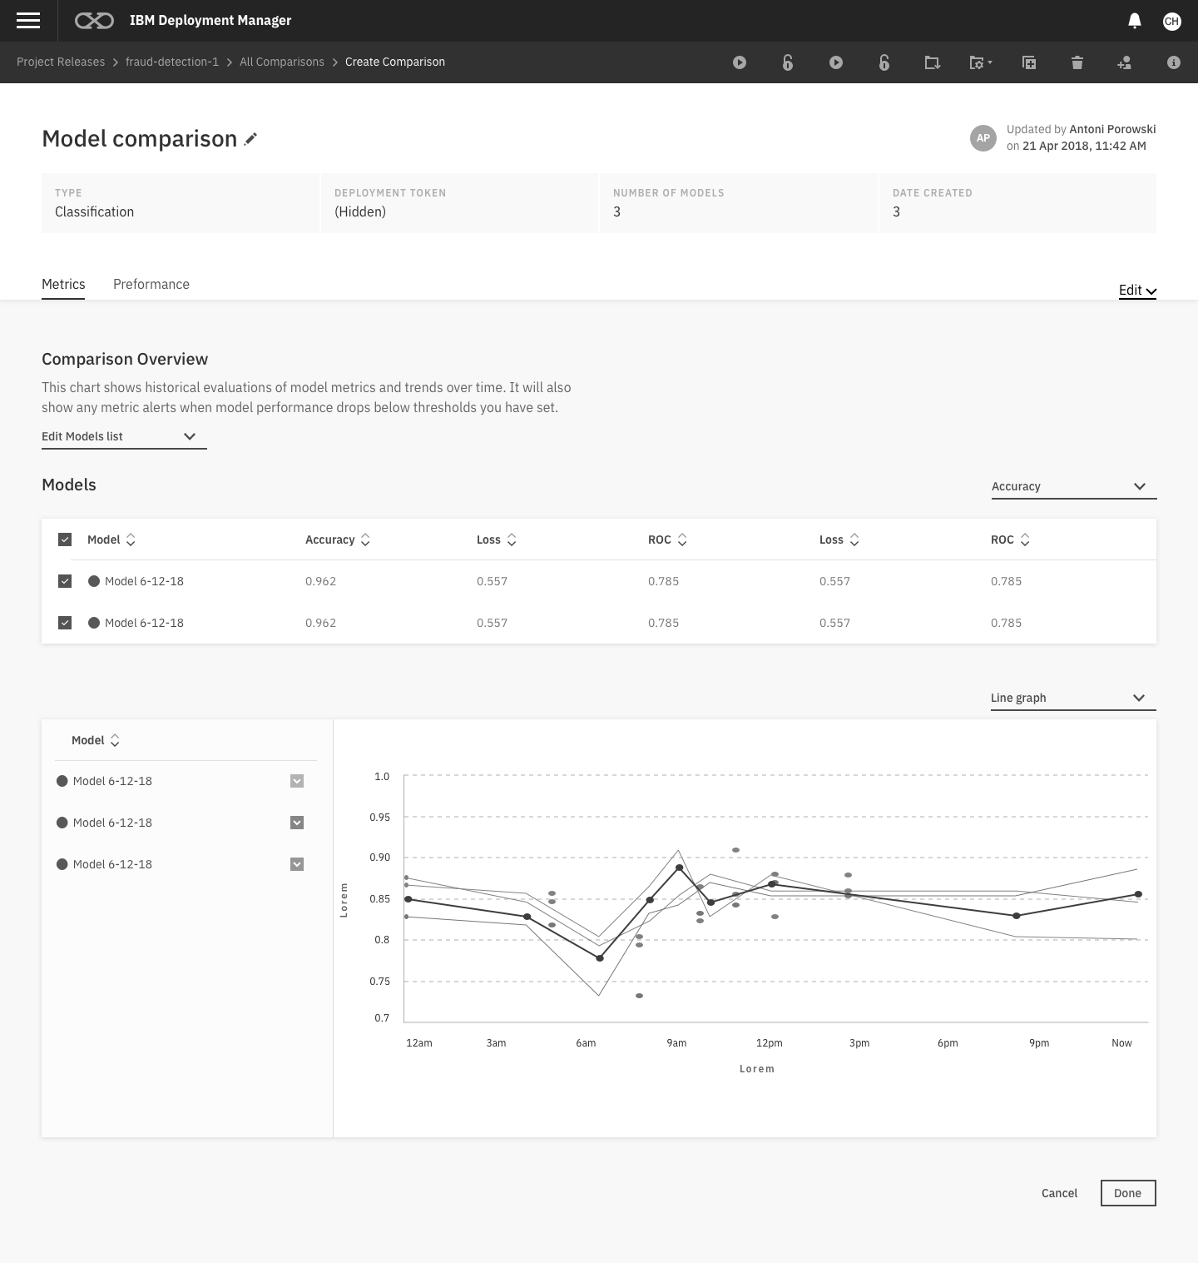Open the notifications bell
This screenshot has width=1198, height=1263.
click(1134, 21)
